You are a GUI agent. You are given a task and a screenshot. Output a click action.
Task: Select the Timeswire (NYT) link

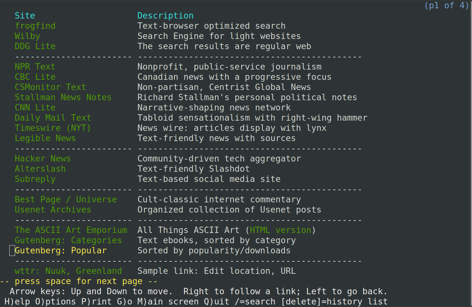[53, 128]
